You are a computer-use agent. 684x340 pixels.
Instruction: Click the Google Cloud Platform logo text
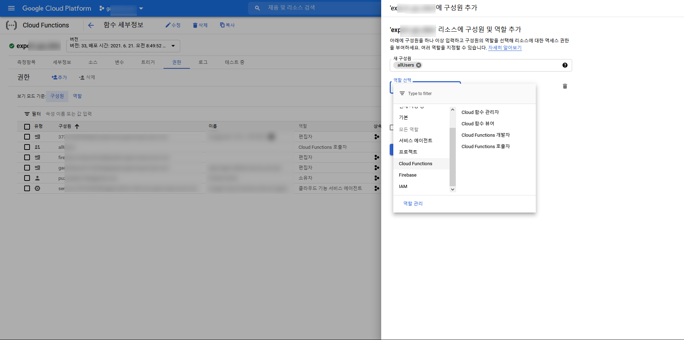57,8
